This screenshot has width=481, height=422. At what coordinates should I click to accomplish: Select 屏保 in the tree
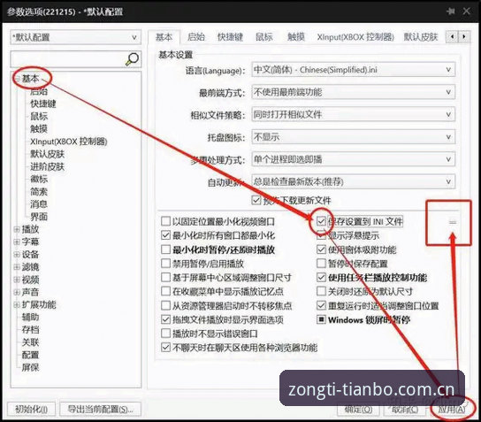click(30, 367)
